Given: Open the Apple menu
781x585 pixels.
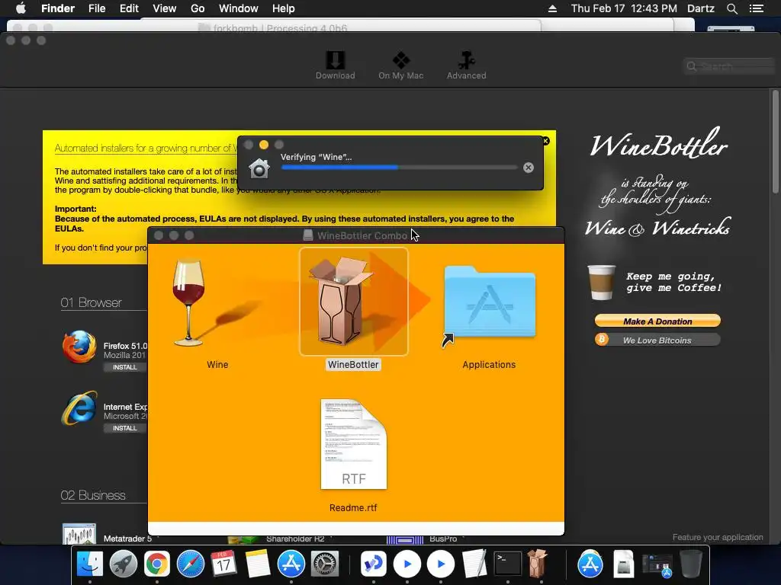Looking at the screenshot, I should tap(21, 8).
